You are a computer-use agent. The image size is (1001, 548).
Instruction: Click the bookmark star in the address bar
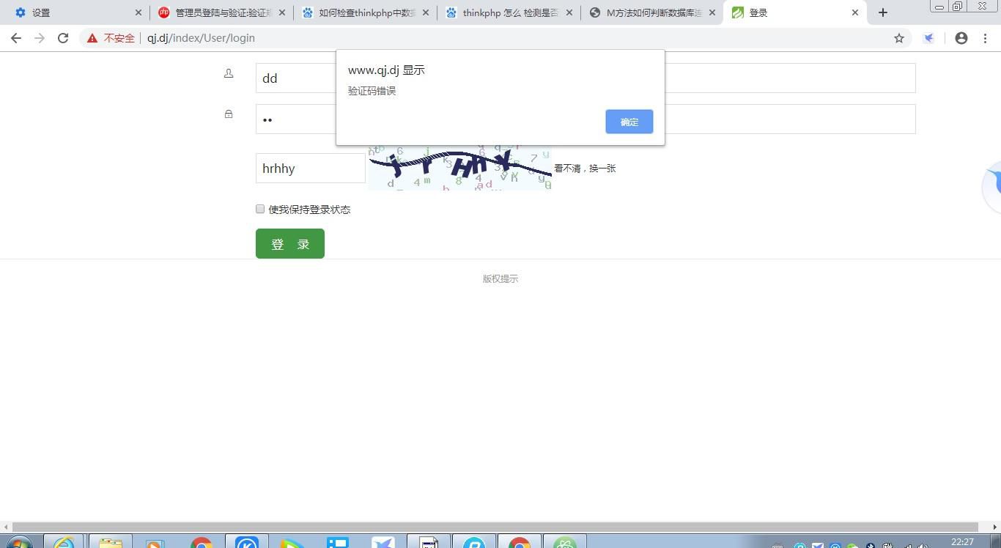[x=898, y=37]
